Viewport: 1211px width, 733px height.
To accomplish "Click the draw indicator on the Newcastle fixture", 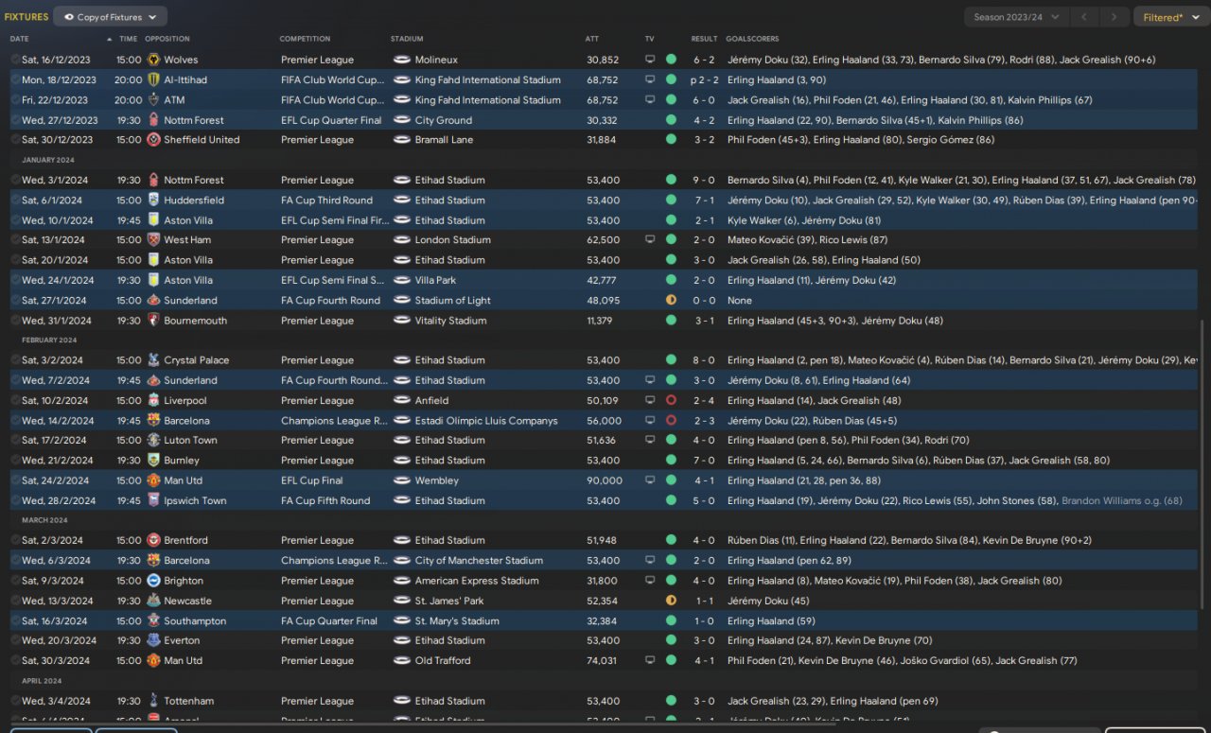I will coord(671,601).
